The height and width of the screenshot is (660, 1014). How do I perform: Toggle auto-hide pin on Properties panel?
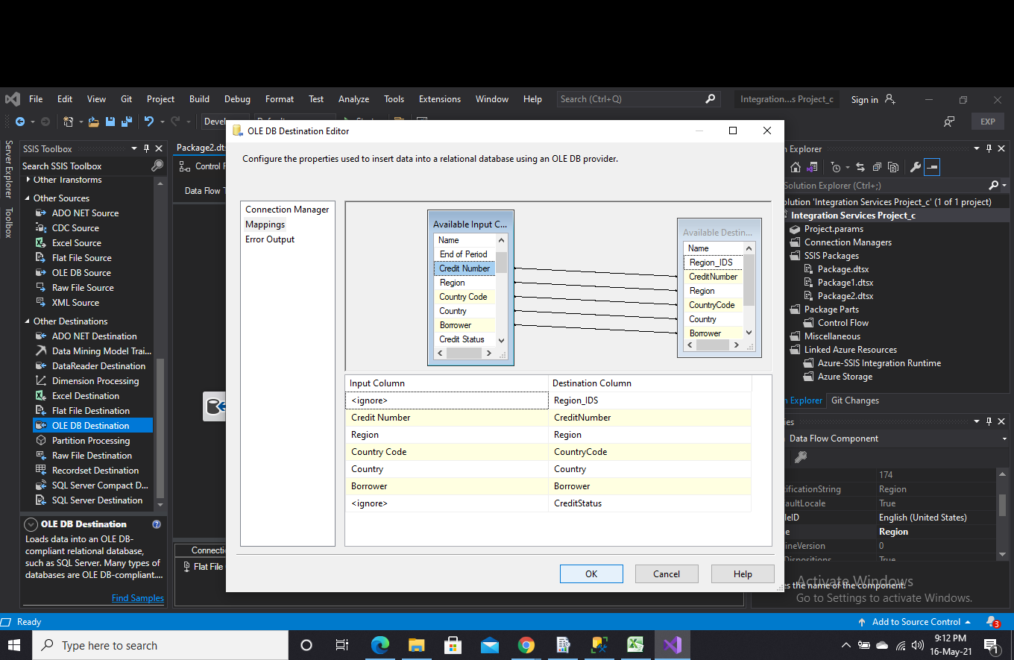989,421
